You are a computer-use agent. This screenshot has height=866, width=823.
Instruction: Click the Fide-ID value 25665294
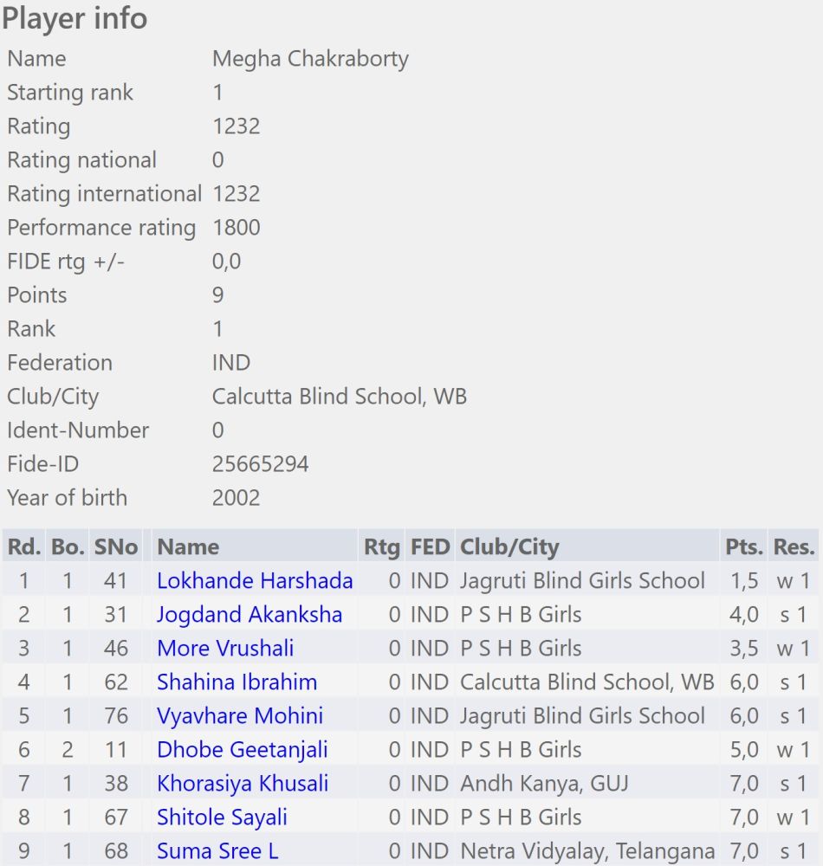tap(260, 464)
